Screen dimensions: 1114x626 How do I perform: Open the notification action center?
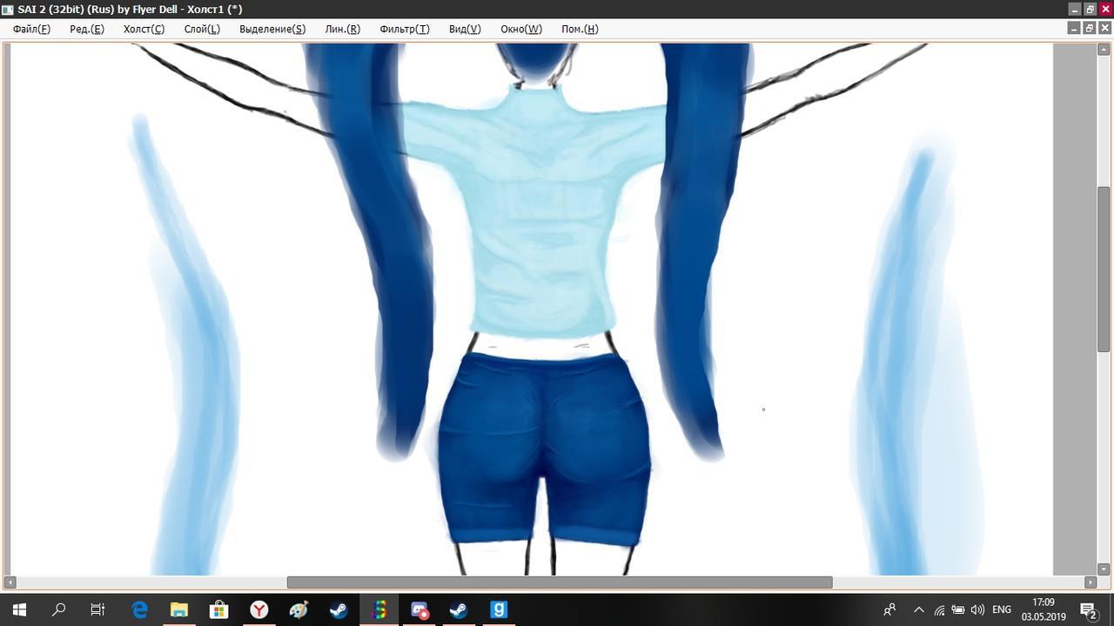click(1088, 609)
